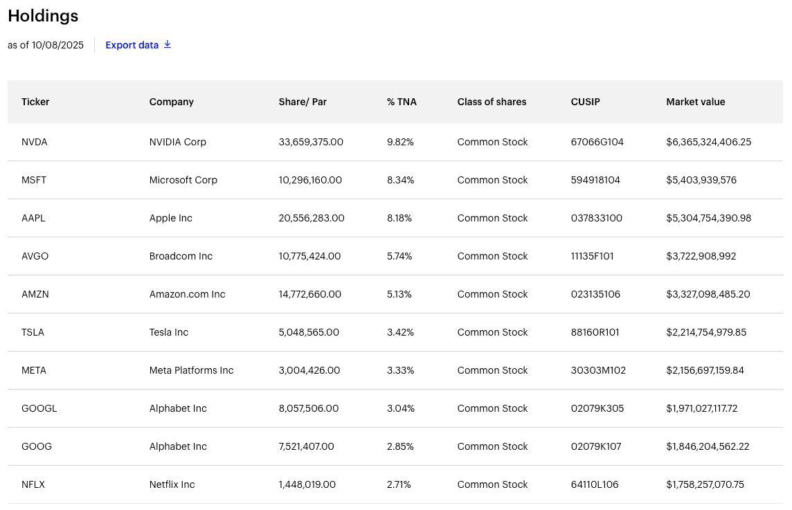Sort by the Market value column header
Viewport: 792px width, 510px height.
click(x=695, y=102)
